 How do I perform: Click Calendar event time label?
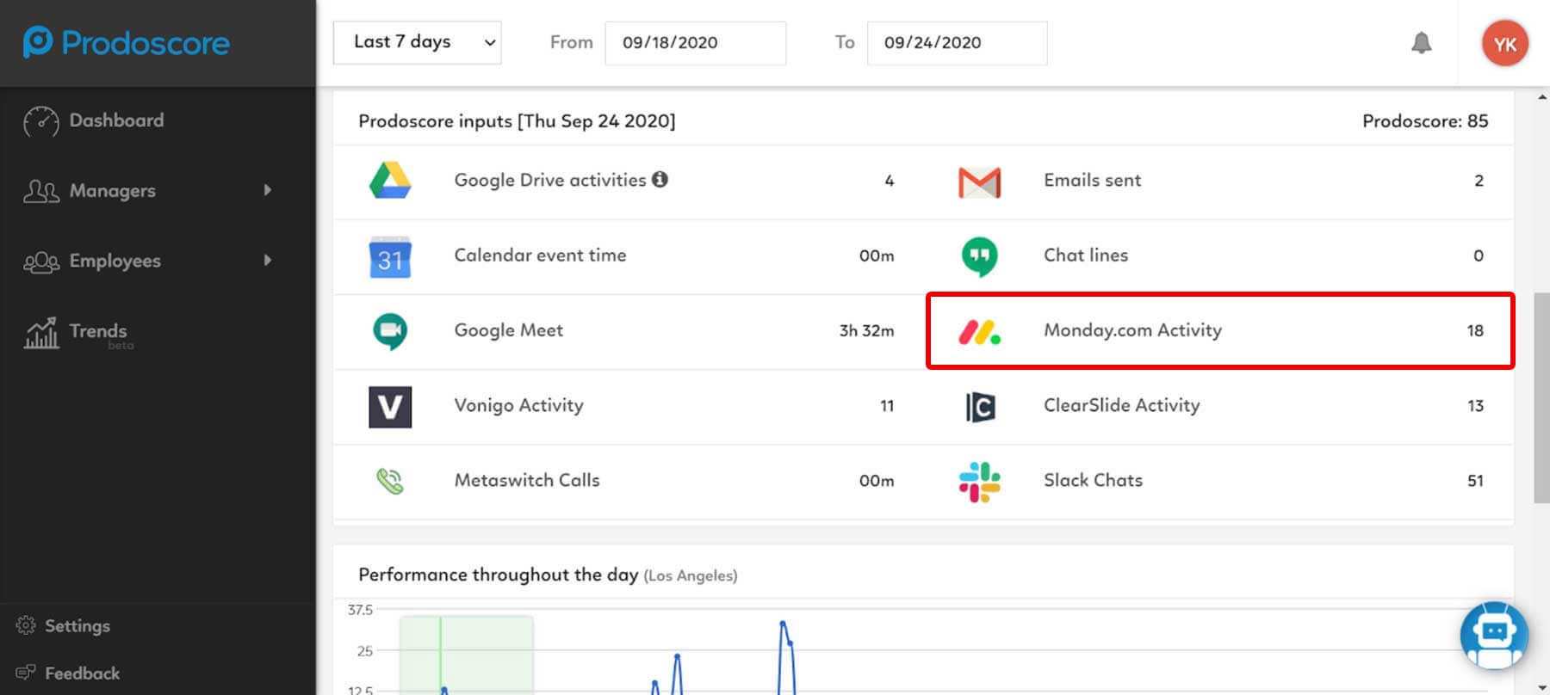pos(540,255)
